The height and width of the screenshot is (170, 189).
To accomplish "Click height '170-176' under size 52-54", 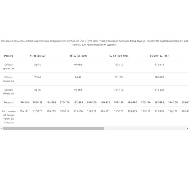I will (105, 103).
